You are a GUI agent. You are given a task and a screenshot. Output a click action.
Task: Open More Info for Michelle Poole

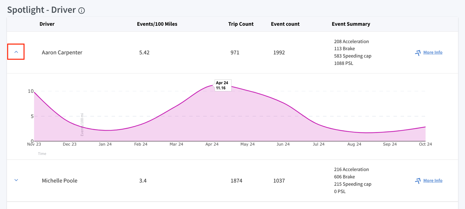pyautogui.click(x=433, y=180)
